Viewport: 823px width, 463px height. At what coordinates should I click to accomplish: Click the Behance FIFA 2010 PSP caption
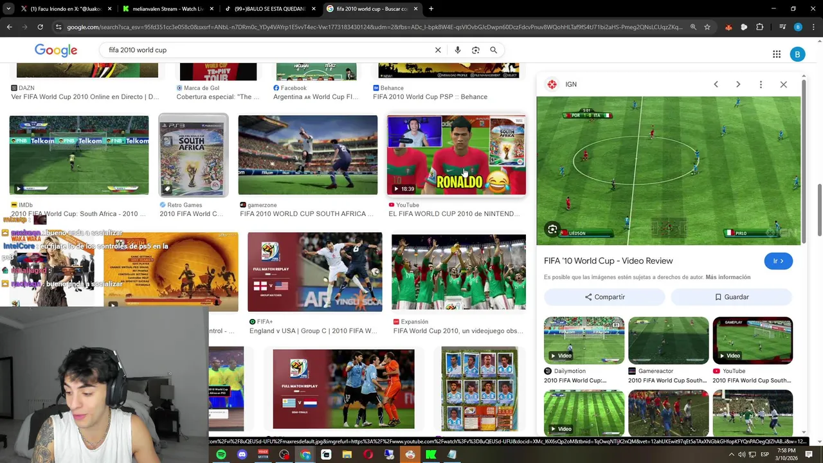(430, 97)
